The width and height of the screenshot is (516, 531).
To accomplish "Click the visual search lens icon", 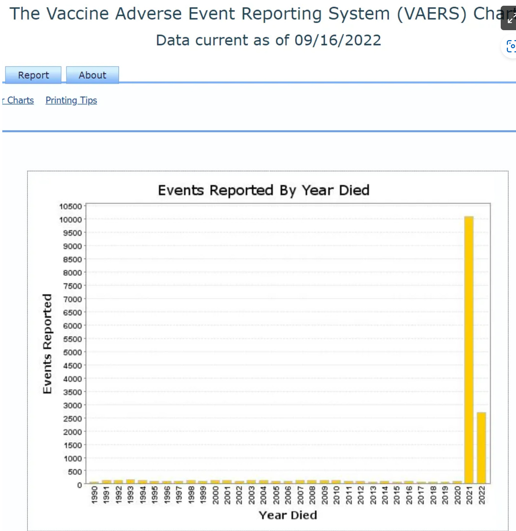I will (510, 46).
